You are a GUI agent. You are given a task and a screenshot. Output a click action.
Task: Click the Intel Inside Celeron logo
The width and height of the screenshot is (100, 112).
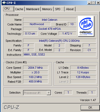(x=86, y=26)
